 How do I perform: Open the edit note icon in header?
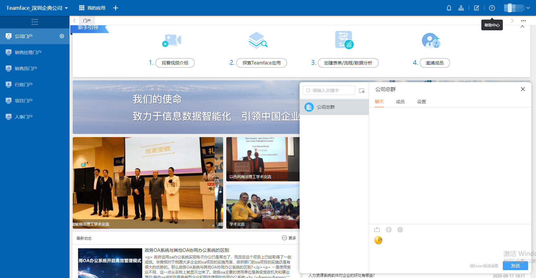(x=477, y=8)
